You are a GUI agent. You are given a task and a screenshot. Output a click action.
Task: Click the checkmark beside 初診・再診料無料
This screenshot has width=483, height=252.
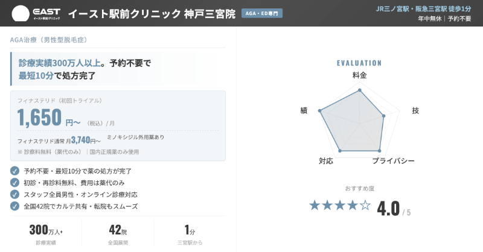15,183
